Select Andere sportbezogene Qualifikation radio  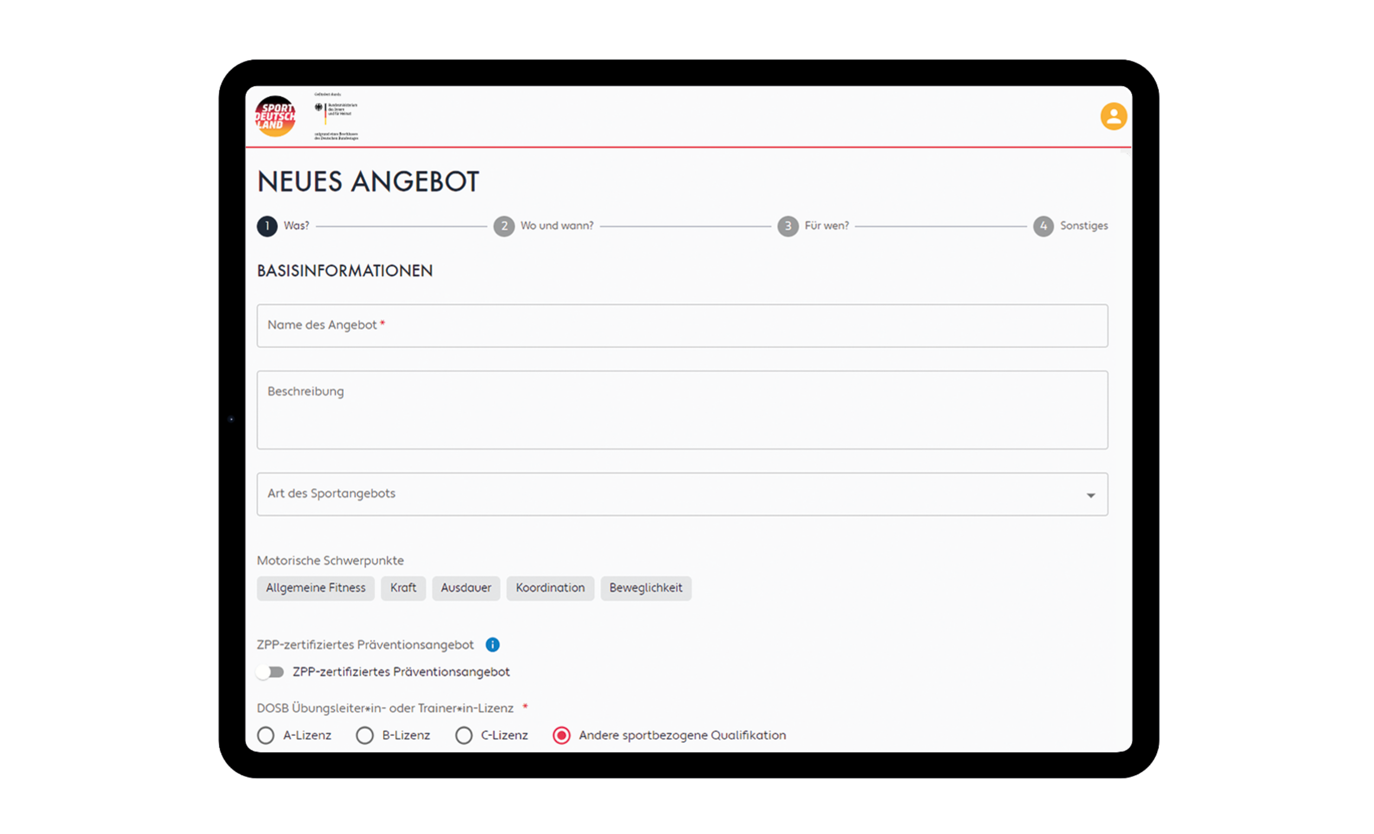tap(561, 735)
